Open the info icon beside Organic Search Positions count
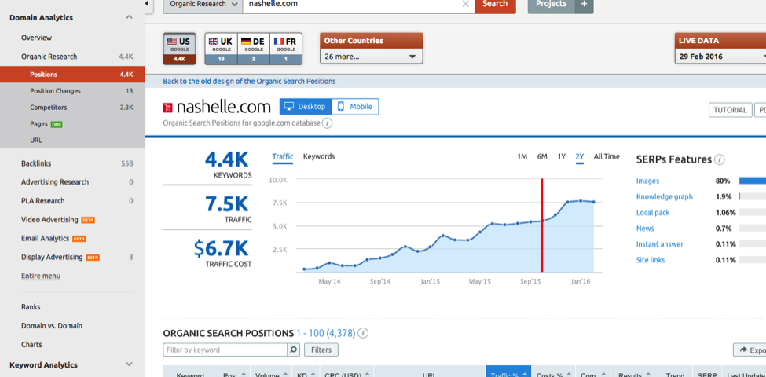The image size is (766, 377). pyautogui.click(x=363, y=334)
